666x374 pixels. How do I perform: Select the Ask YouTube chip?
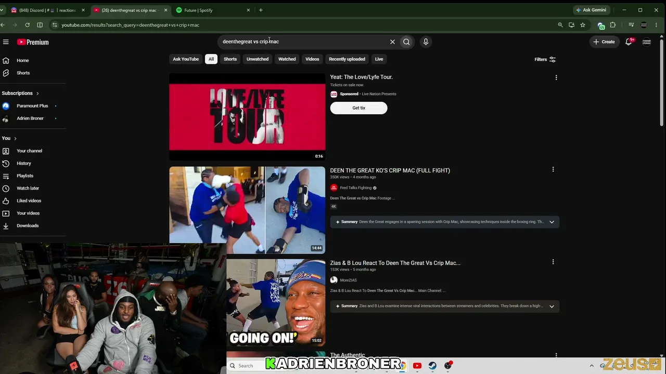(186, 59)
